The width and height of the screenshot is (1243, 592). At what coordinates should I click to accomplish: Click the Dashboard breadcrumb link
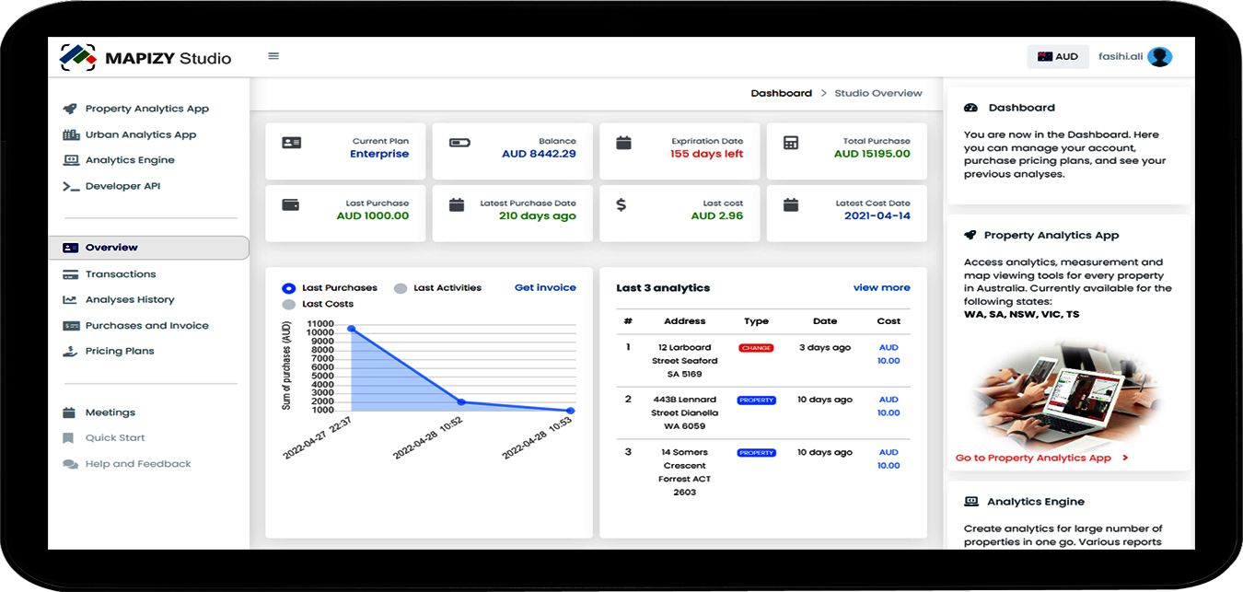pyautogui.click(x=782, y=93)
